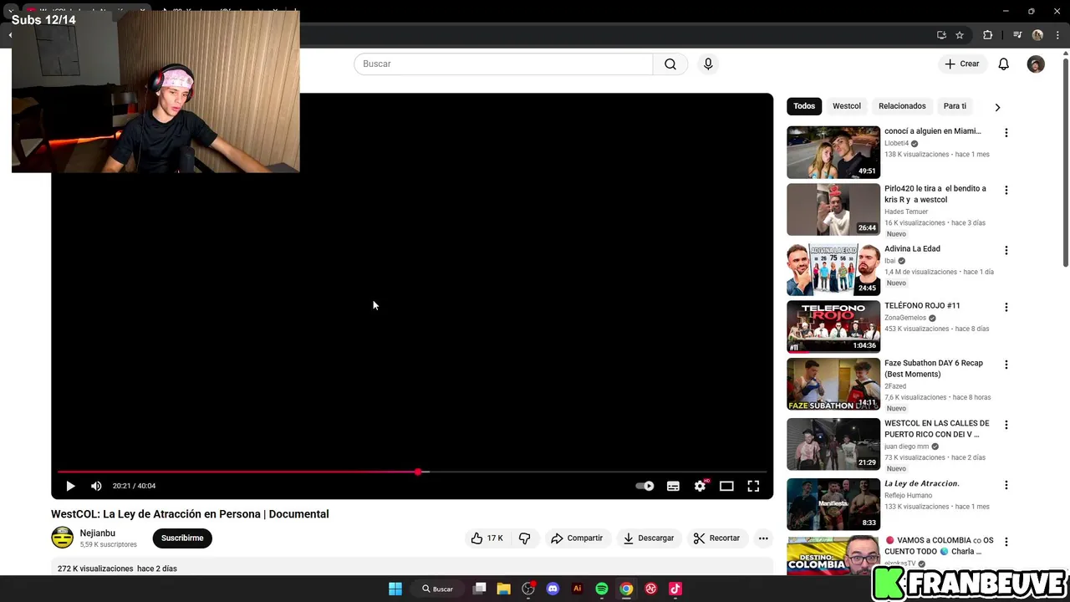Screen dimensions: 1070x602
Task: Open the Compartir share dialog
Action: click(577, 538)
